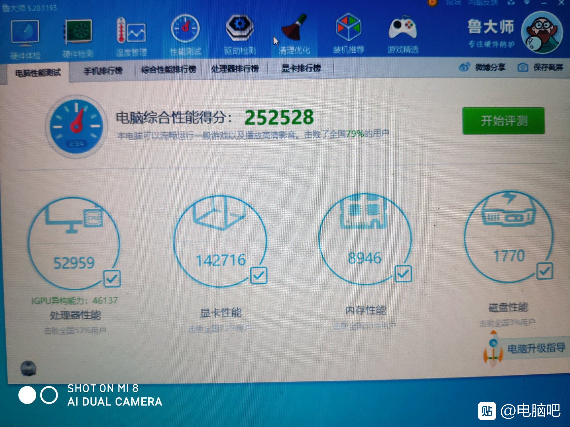570x427 pixels.
Task: Switch to the 电脑性能测试 tab
Action: coord(38,73)
